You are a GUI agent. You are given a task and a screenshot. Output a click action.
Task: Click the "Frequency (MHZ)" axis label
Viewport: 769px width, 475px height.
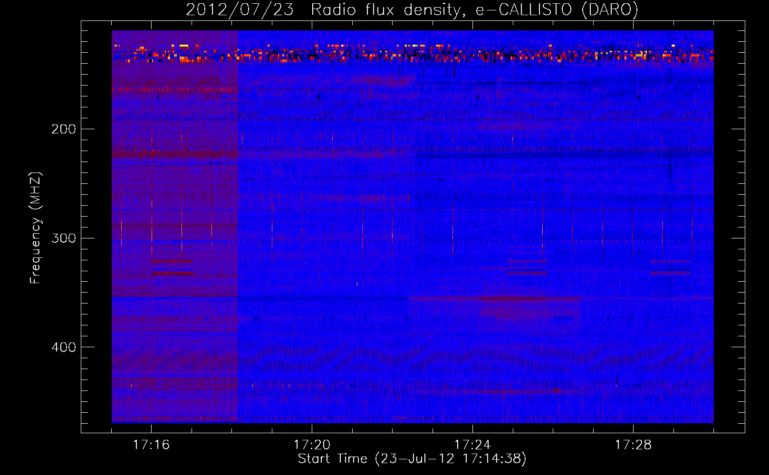coord(36,228)
